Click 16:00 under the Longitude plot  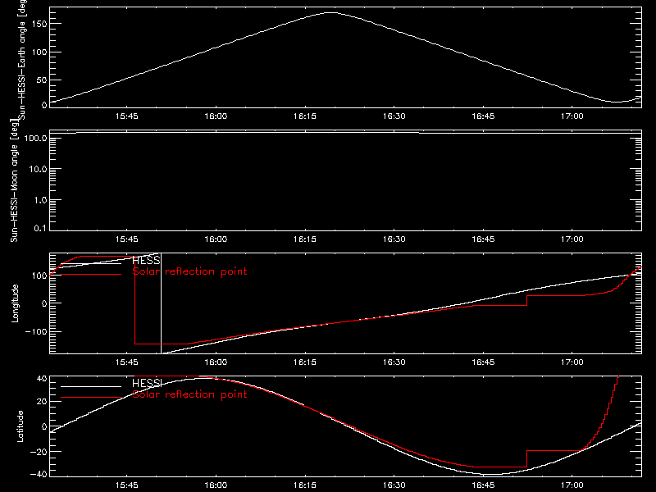point(216,362)
